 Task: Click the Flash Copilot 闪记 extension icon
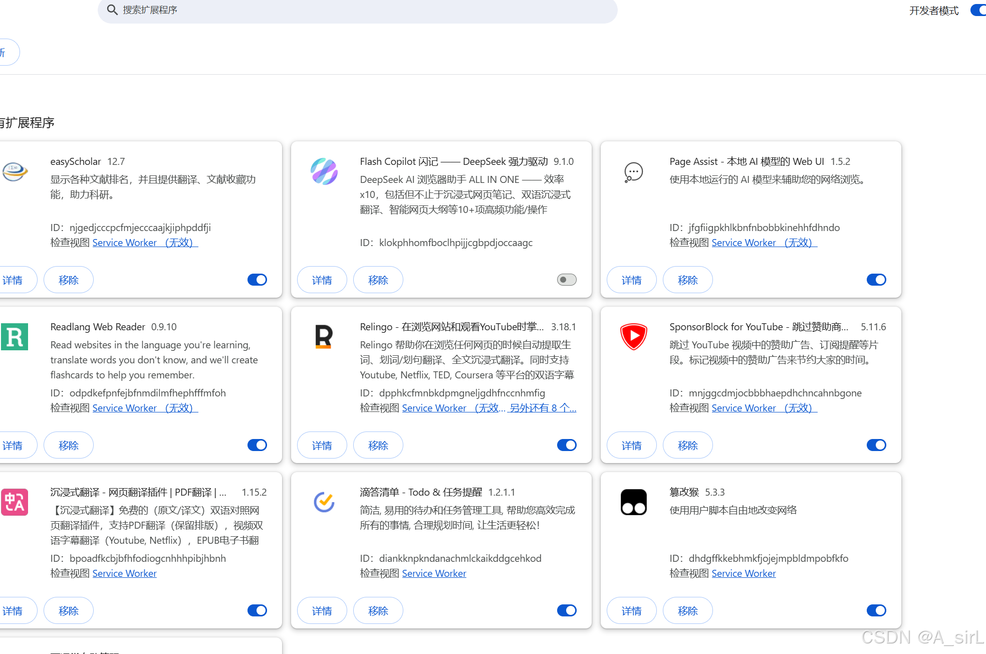coord(324,171)
